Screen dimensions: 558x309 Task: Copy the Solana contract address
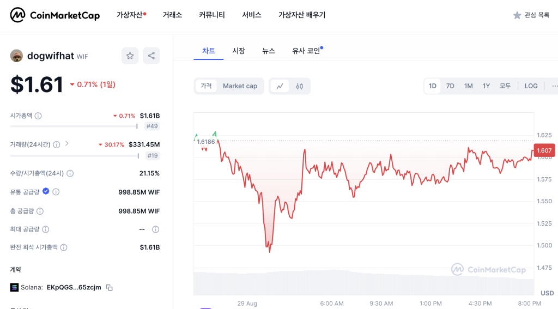[x=109, y=288]
